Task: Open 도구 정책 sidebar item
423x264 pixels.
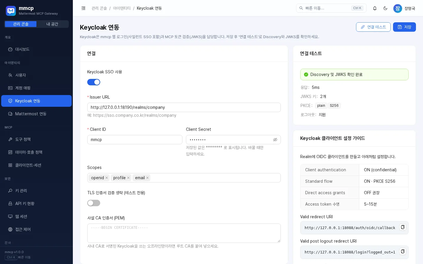Action: click(36, 139)
